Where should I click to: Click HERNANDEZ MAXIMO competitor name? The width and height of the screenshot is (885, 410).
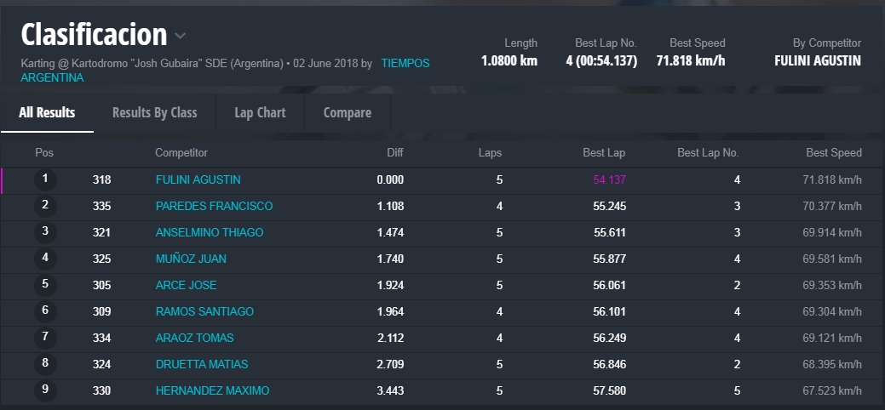[212, 390]
